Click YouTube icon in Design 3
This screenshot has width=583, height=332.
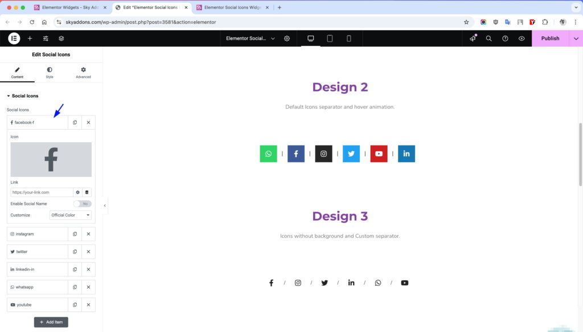pos(405,283)
